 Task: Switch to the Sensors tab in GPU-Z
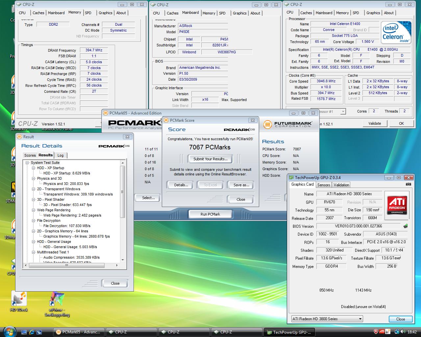pos(324,185)
